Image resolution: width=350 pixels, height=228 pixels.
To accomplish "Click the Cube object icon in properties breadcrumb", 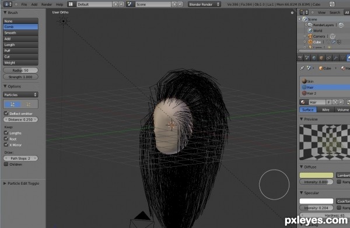I will click(321, 68).
